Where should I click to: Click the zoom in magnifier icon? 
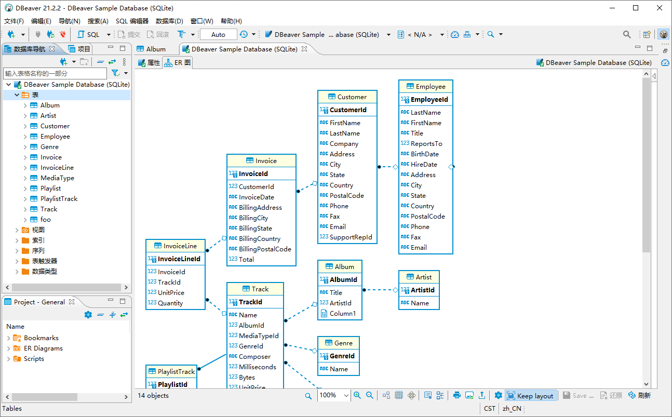tap(357, 396)
